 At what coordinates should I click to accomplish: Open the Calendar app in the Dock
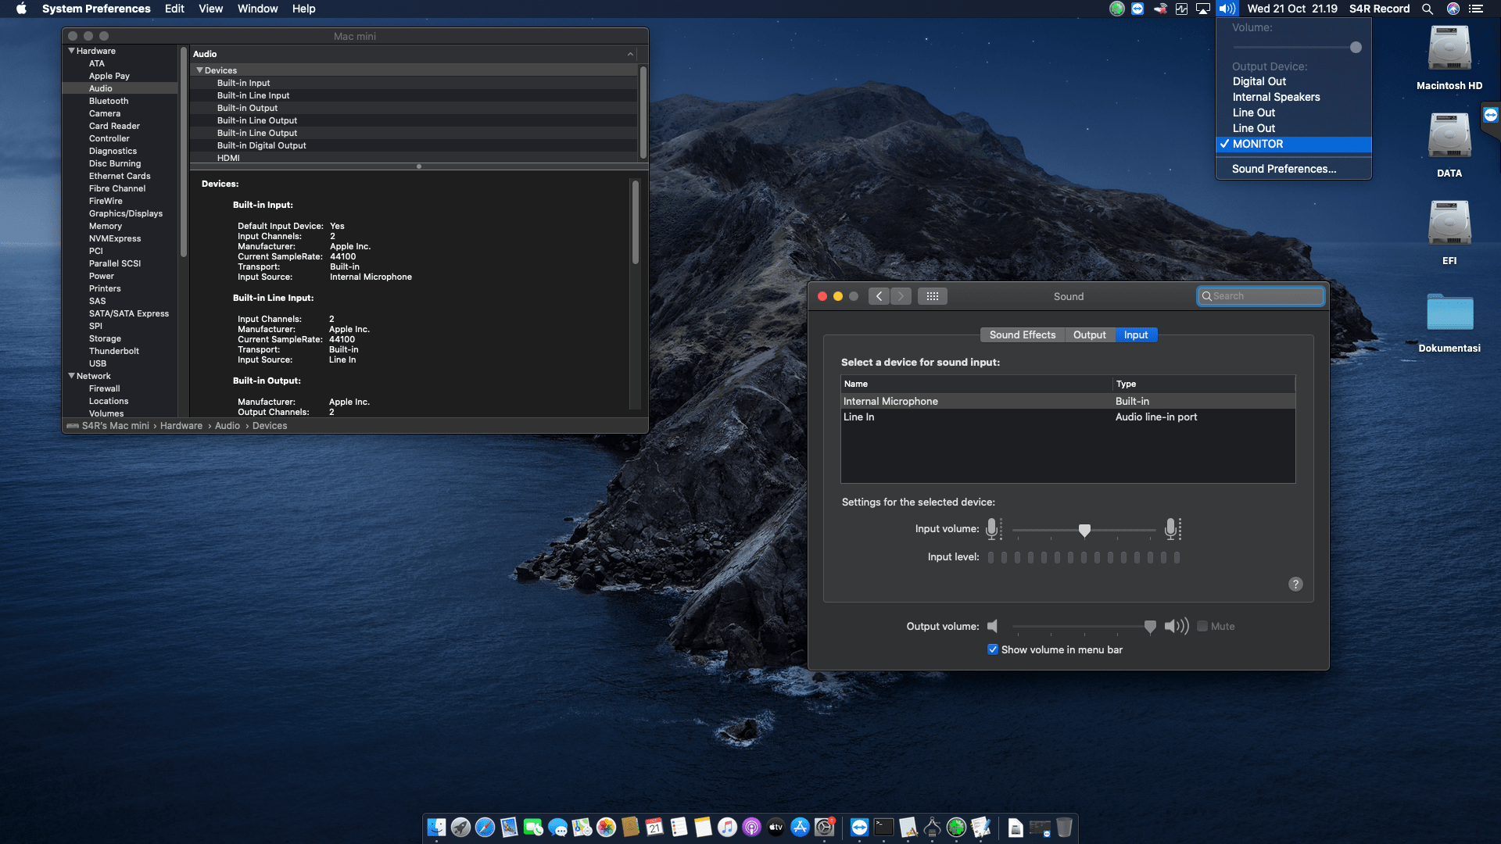point(655,827)
